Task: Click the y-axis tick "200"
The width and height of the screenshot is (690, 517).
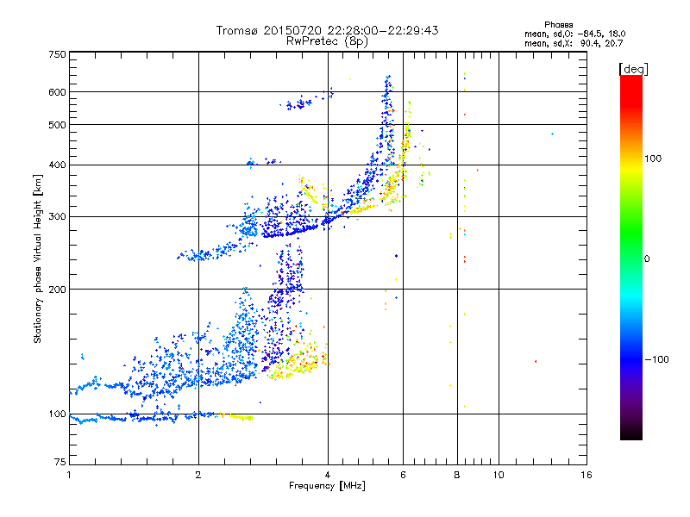Action: coord(58,290)
